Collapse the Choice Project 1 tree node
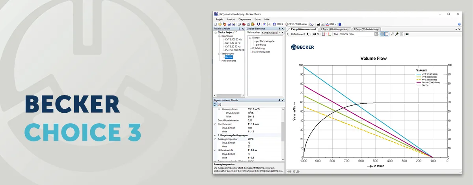Screen dimensions: 473x185 pos(215,33)
